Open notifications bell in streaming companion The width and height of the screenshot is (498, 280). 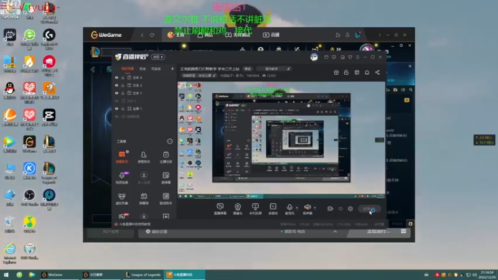click(367, 72)
